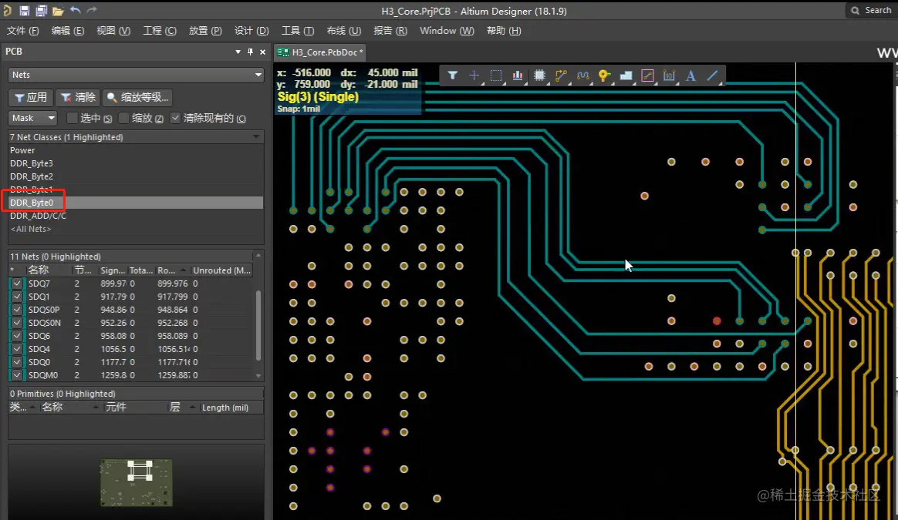Image resolution: width=898 pixels, height=520 pixels.
Task: Click the 清除 clear filter button
Action: click(x=78, y=97)
